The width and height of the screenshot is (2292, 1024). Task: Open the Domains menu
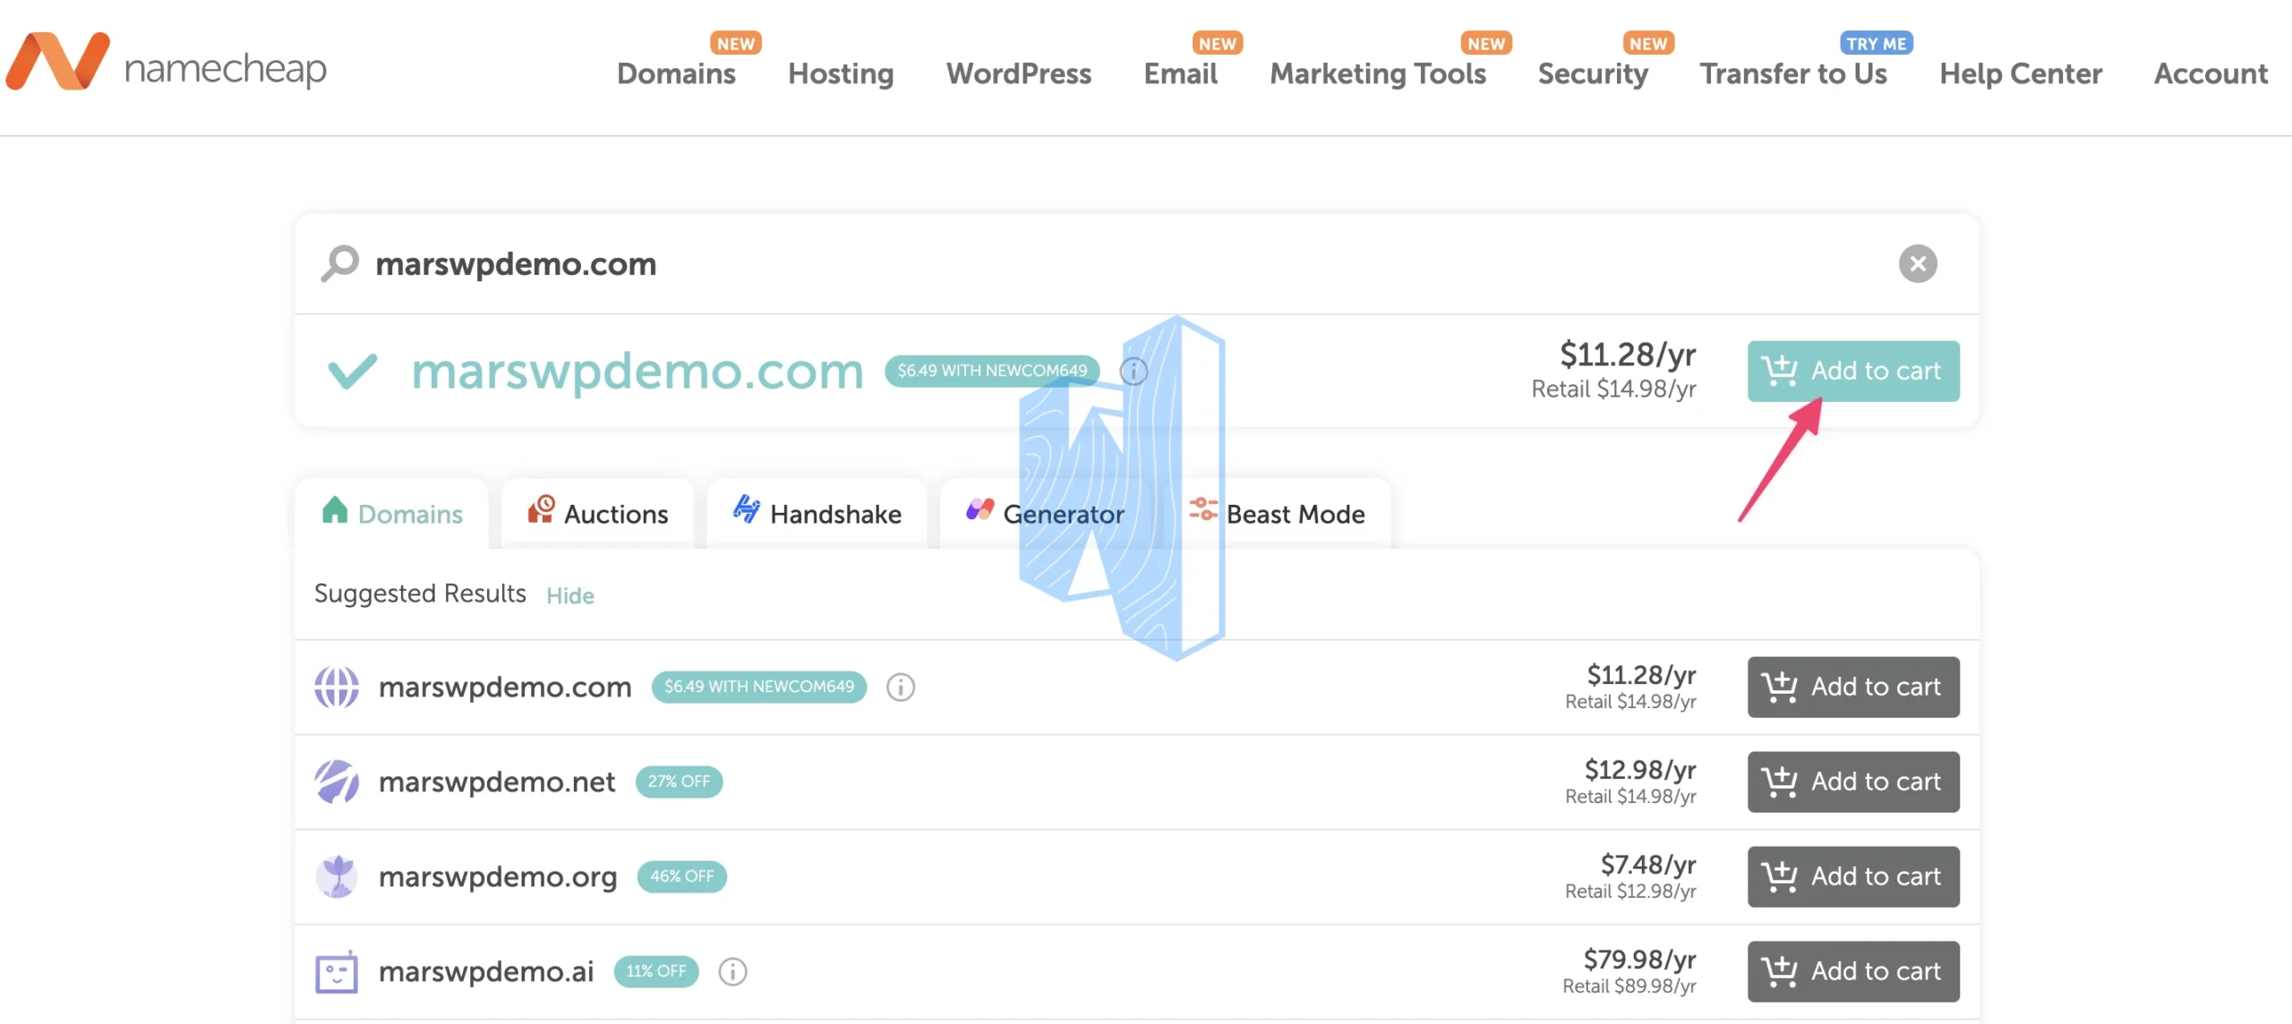[676, 73]
